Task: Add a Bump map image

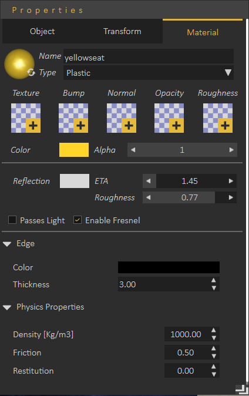Action: (73, 118)
